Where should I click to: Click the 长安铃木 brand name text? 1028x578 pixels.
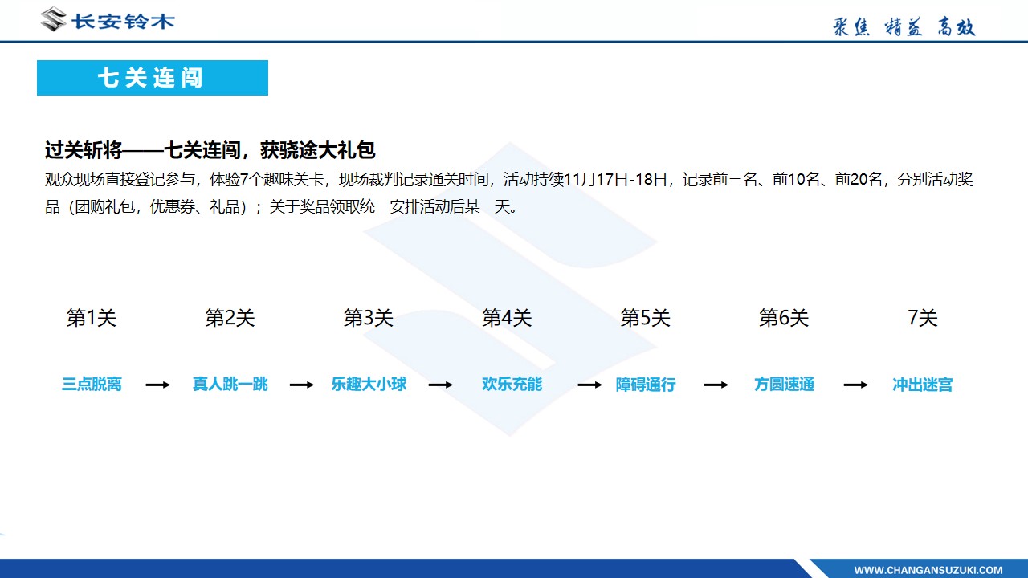123,21
